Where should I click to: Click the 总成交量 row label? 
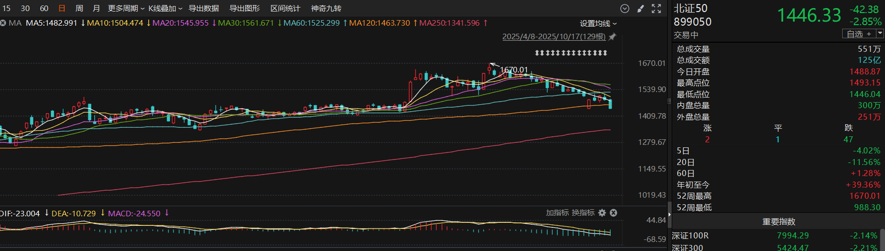(693, 49)
